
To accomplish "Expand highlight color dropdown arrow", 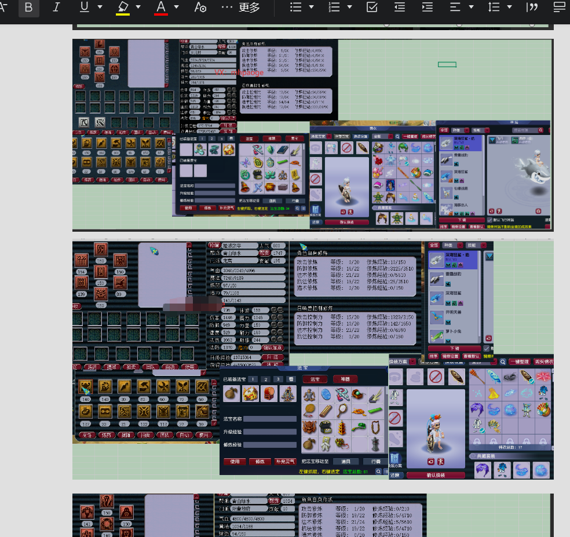I will (138, 7).
